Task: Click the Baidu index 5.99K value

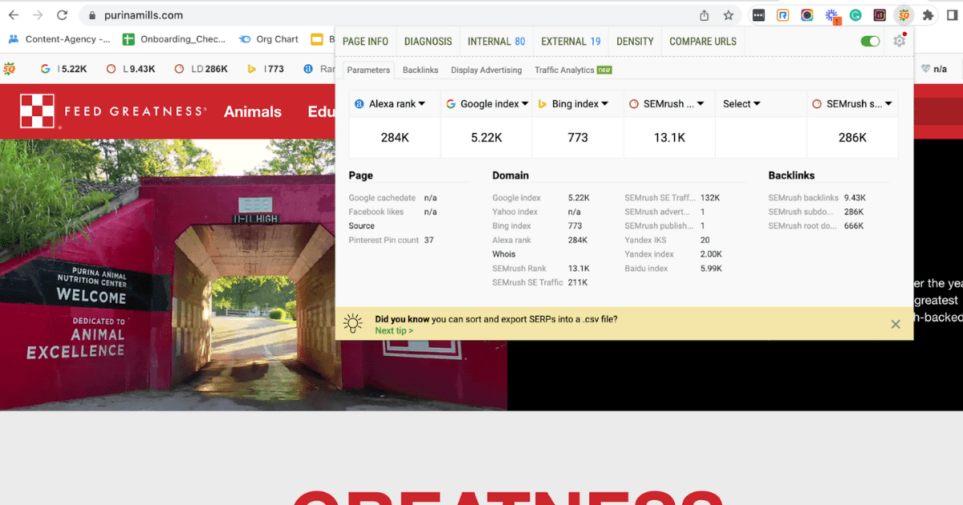Action: click(712, 269)
